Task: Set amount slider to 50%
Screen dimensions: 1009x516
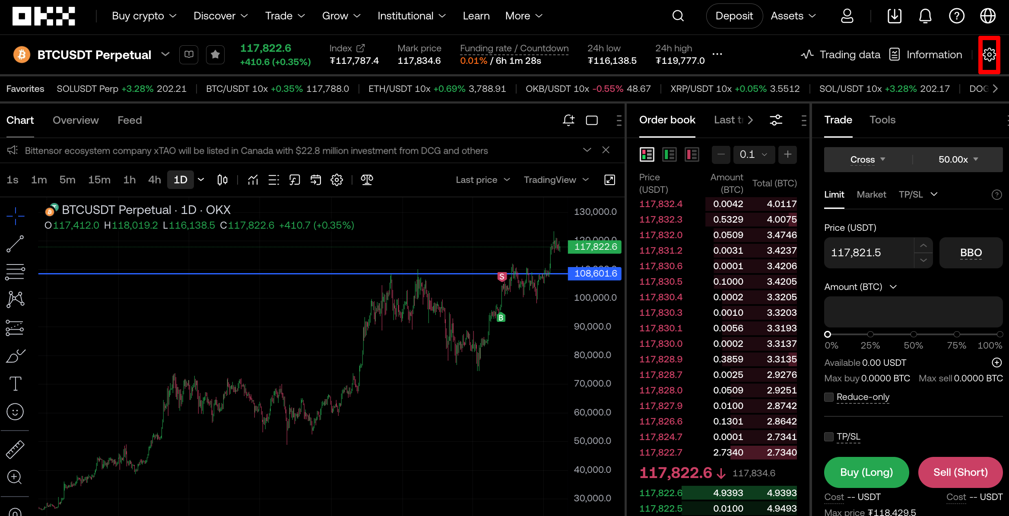Action: pyautogui.click(x=914, y=334)
